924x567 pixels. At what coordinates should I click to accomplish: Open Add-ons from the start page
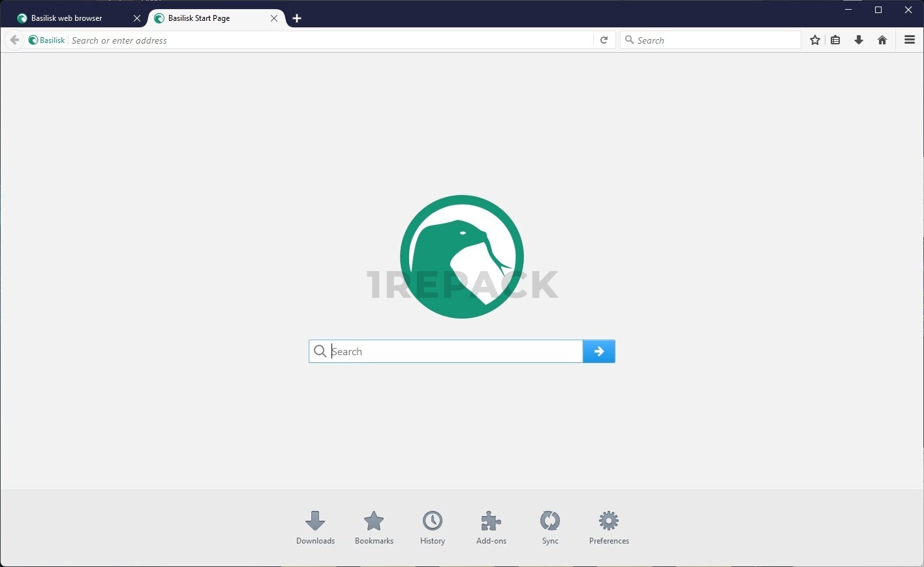pos(491,528)
